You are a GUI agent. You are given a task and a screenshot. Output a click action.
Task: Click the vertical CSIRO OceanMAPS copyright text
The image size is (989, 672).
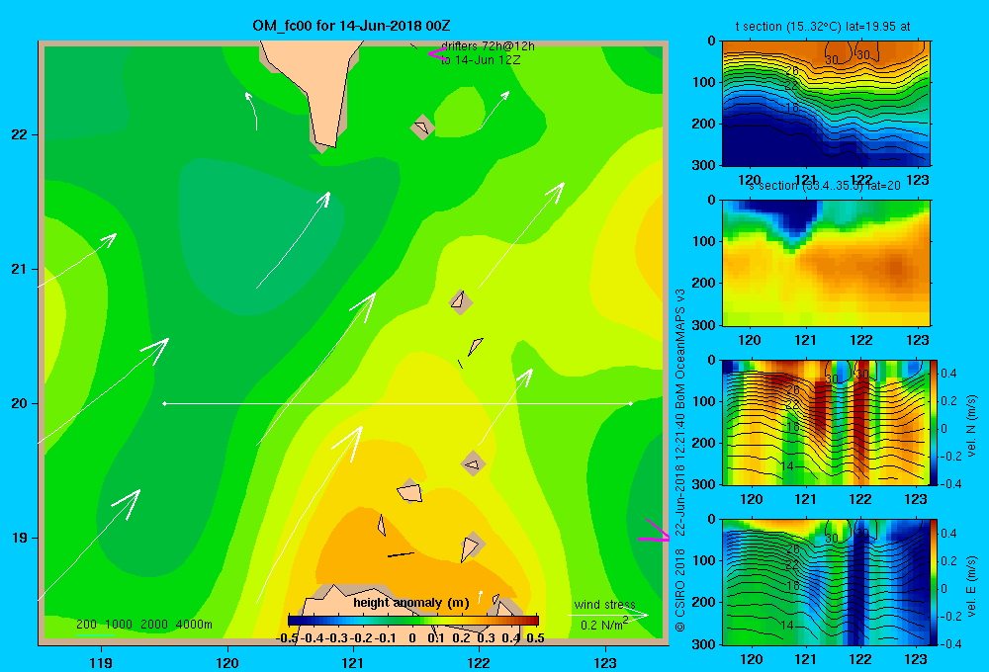[x=680, y=461]
